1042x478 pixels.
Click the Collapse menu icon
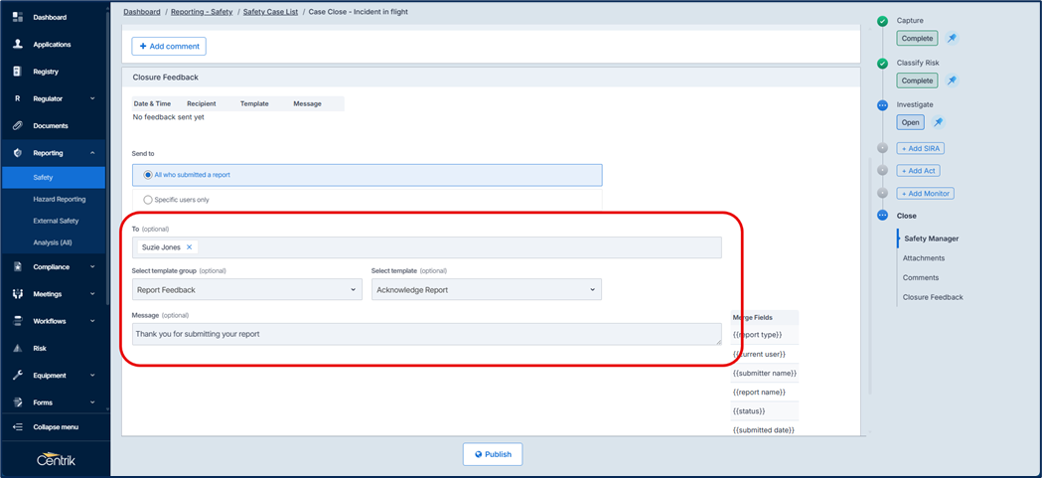18,427
